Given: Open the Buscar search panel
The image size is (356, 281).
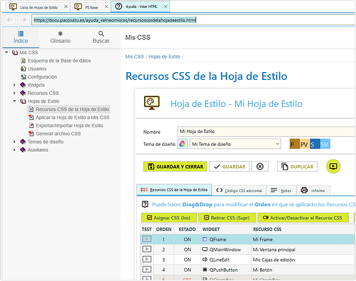Looking at the screenshot, I should (x=101, y=37).
